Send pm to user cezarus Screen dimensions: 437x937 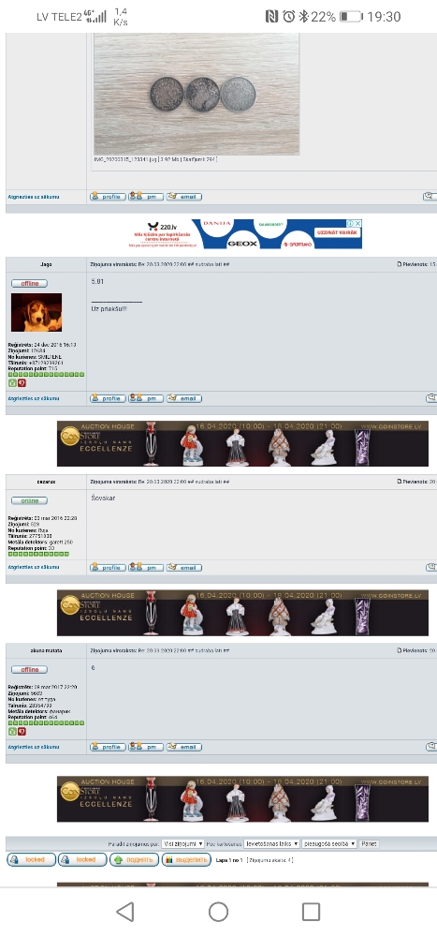click(146, 568)
